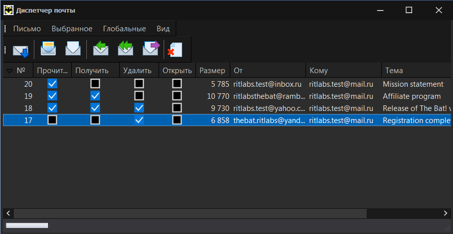Click the Прочит... column header

pos(53,71)
